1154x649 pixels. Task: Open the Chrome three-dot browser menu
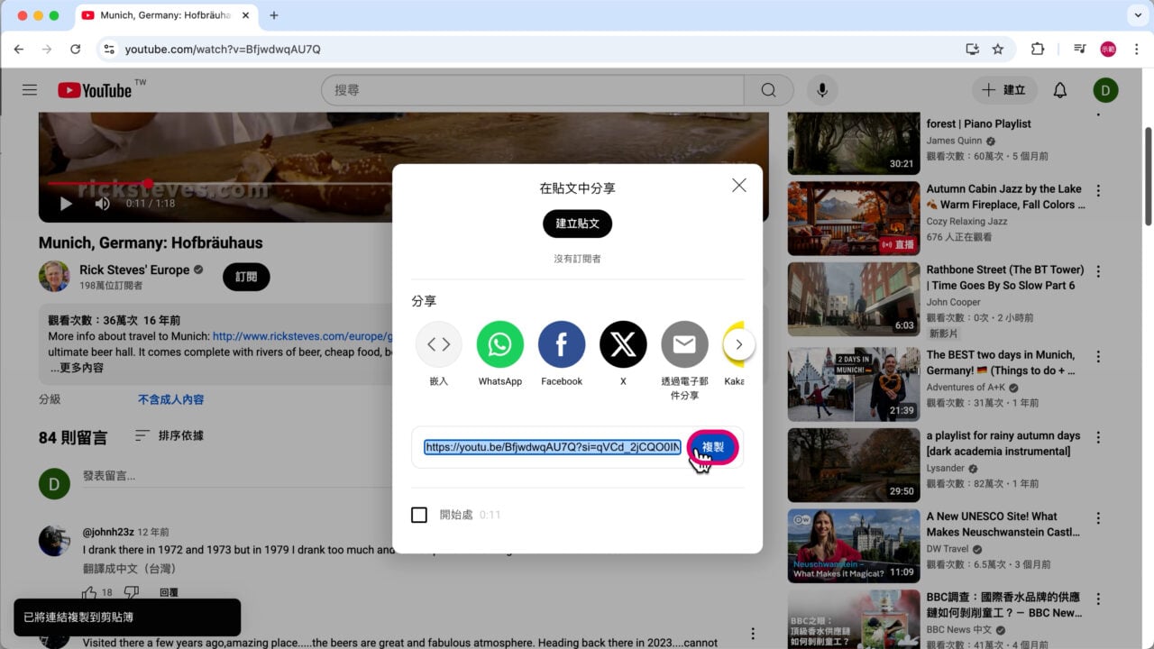[1135, 48]
